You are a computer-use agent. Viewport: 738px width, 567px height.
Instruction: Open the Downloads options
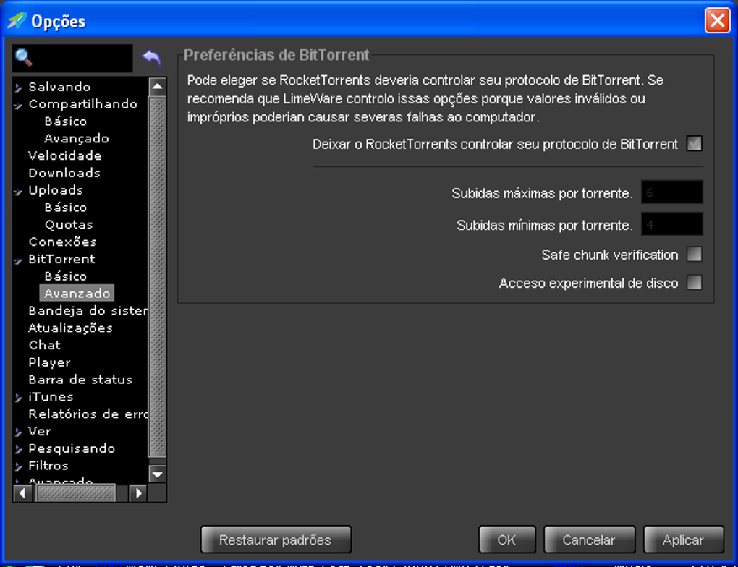[64, 173]
